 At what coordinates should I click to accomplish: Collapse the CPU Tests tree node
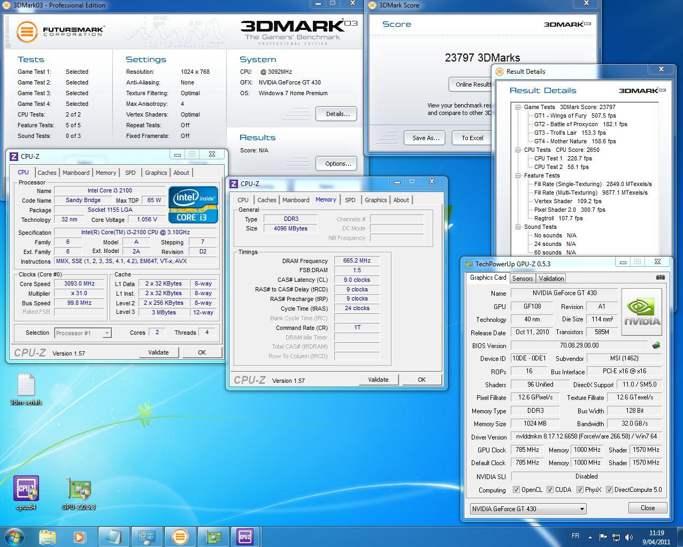tap(518, 150)
